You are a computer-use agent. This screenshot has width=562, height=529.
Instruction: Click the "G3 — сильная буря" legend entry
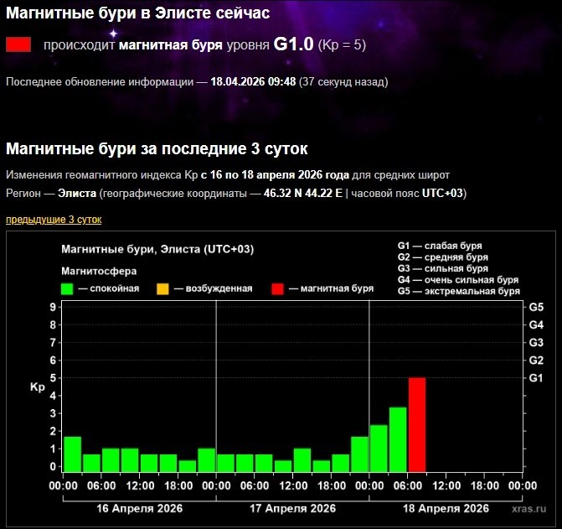coord(443,268)
